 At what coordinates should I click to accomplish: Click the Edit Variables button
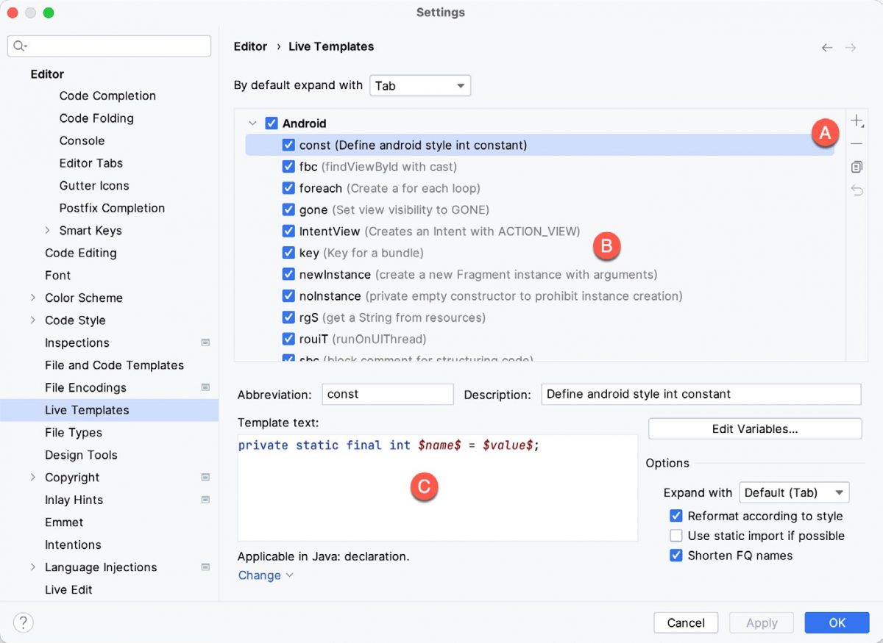coord(754,428)
